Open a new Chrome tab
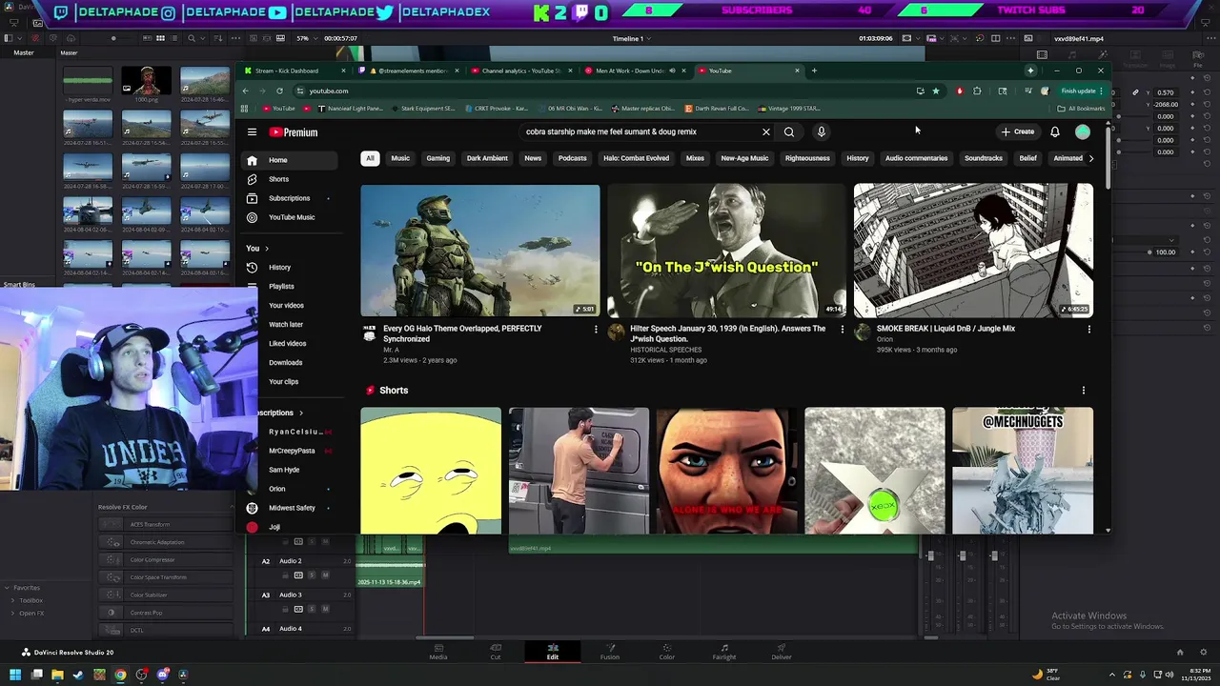This screenshot has height=686, width=1220. tap(814, 71)
